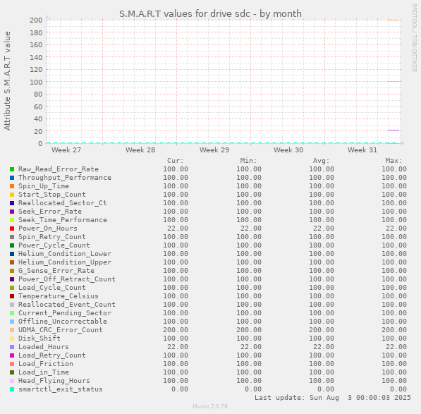The image size is (421, 414).
Task: Click the Last update timestamp text
Action: tap(333, 398)
